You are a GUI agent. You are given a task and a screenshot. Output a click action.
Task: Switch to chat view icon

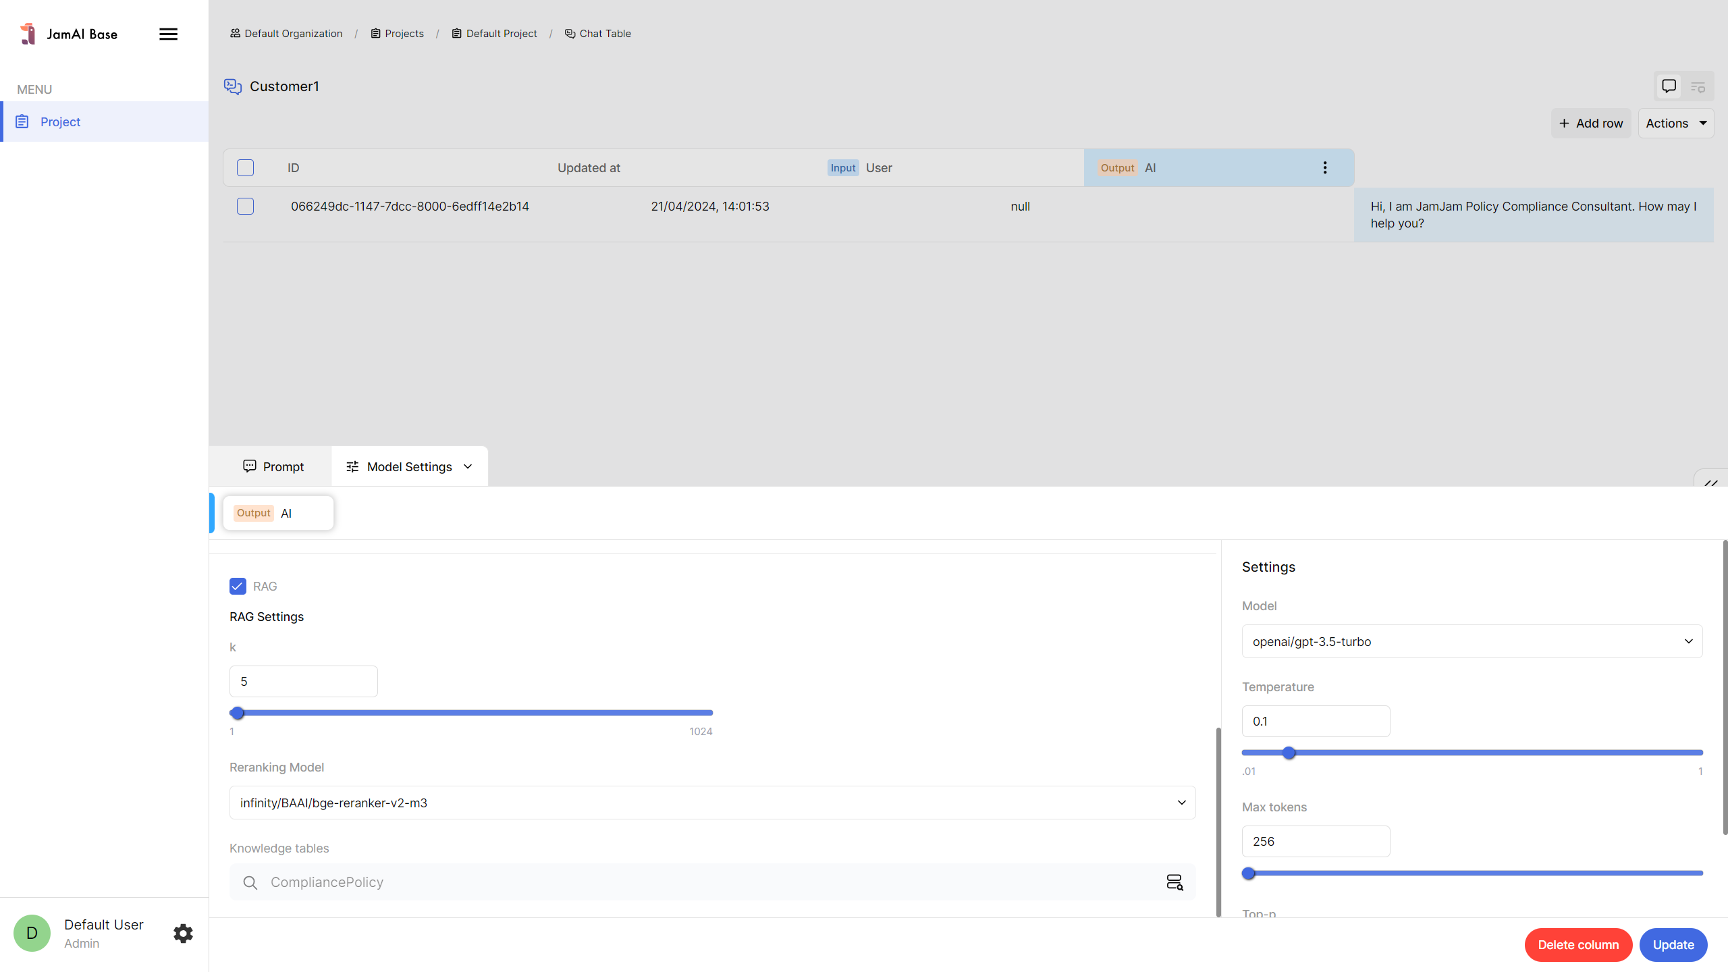pyautogui.click(x=1669, y=86)
